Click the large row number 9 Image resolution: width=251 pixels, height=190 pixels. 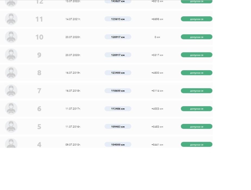pyautogui.click(x=39, y=55)
